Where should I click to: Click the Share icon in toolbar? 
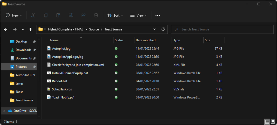click(83, 15)
